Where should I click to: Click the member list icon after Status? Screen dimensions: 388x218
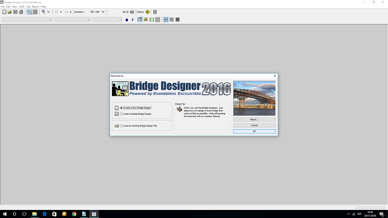pos(155,12)
